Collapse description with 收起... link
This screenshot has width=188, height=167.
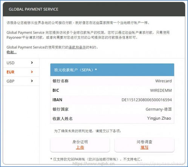(x=12, y=52)
